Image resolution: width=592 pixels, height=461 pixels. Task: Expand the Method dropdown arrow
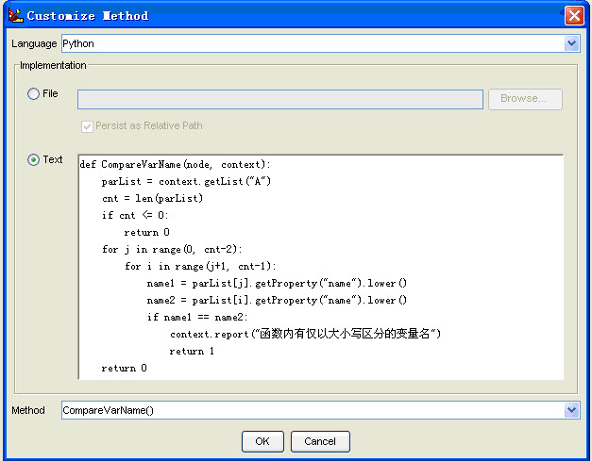click(x=571, y=410)
